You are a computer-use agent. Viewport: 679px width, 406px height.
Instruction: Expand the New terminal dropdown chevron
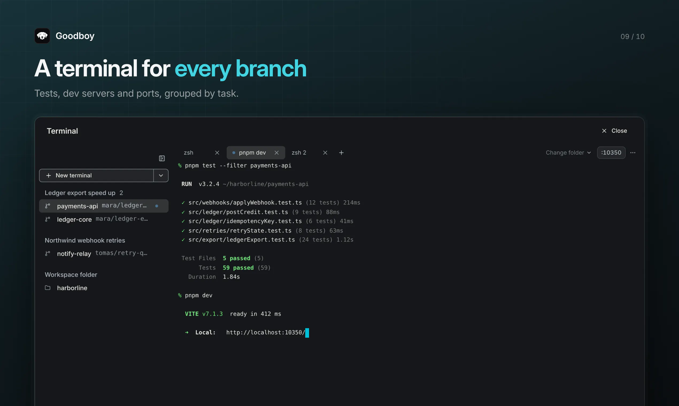tap(161, 175)
